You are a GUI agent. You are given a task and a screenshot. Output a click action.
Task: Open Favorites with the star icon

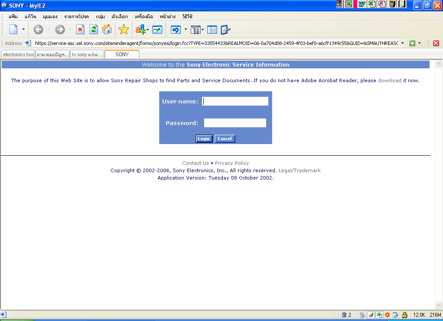click(123, 29)
